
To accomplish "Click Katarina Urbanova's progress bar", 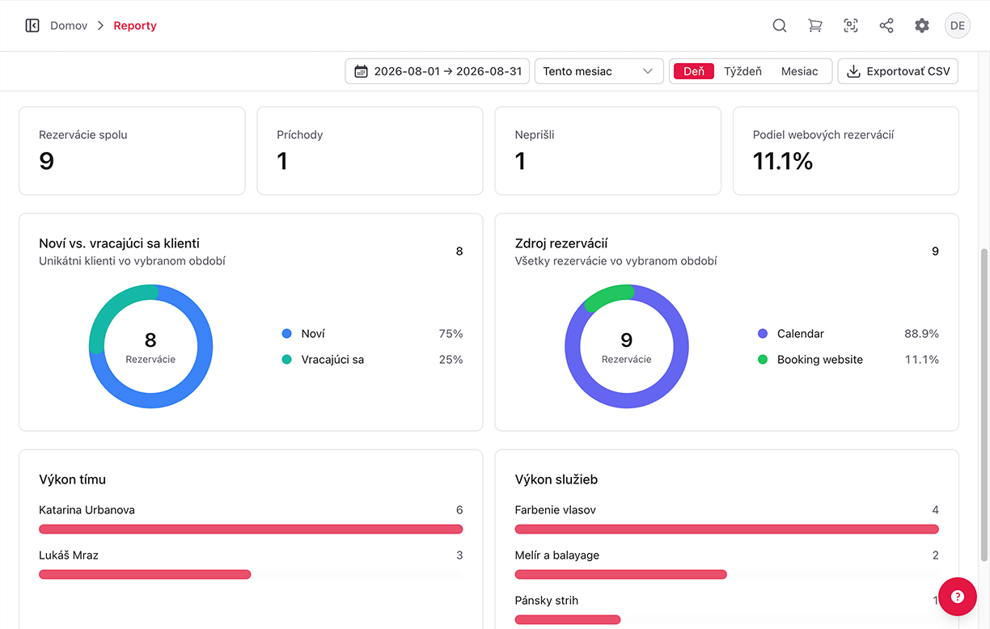I will coord(251,529).
